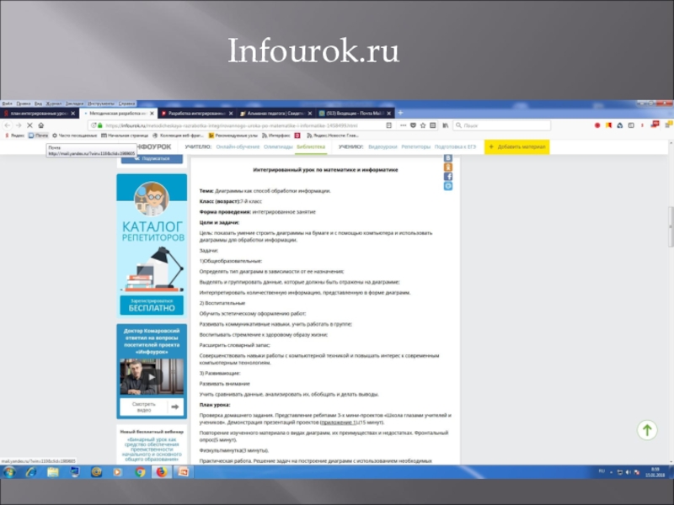Viewport: 674px width, 505px height.
Task: Close the Альманах педагога tab
Action: pyautogui.click(x=310, y=114)
